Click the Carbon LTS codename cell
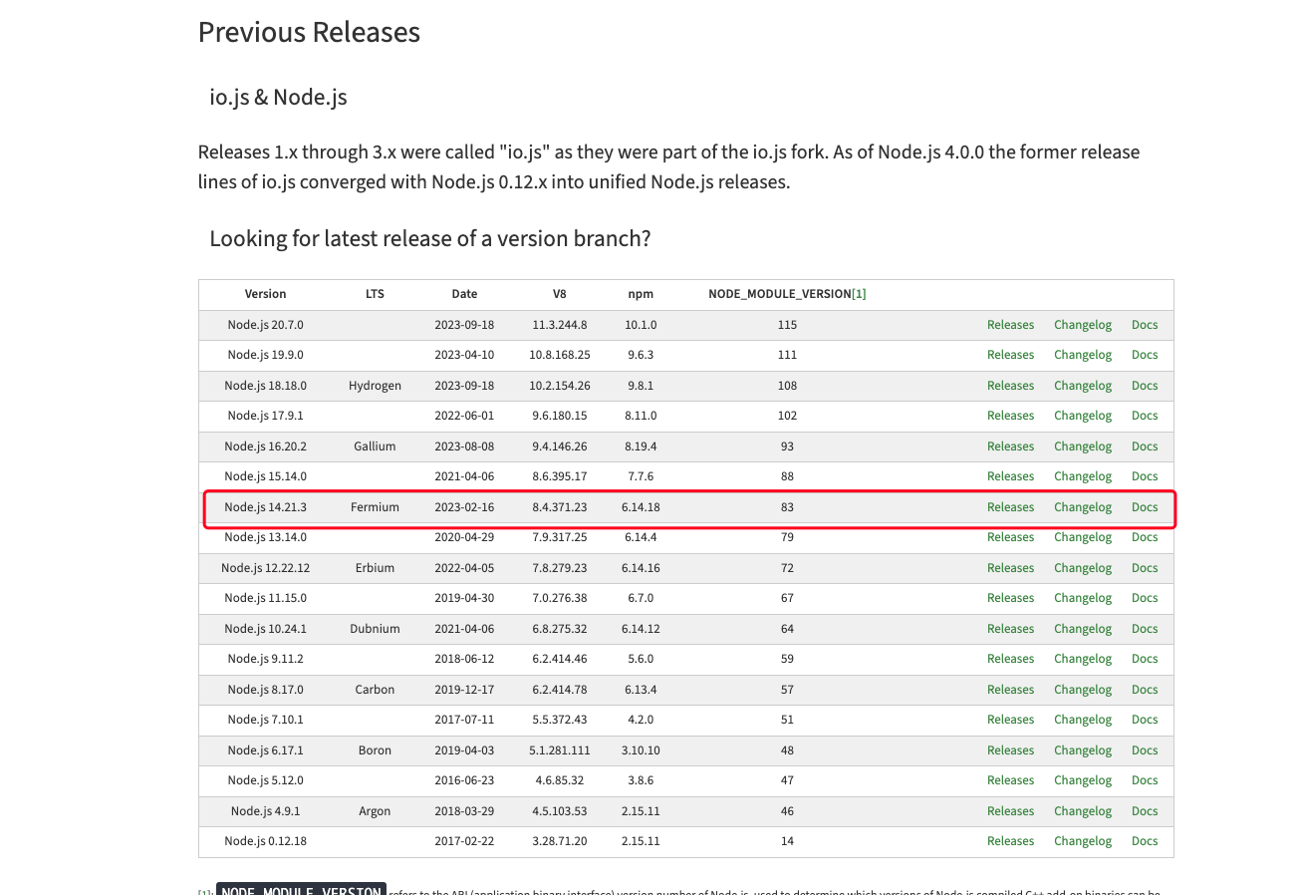1298x895 pixels. [x=375, y=690]
